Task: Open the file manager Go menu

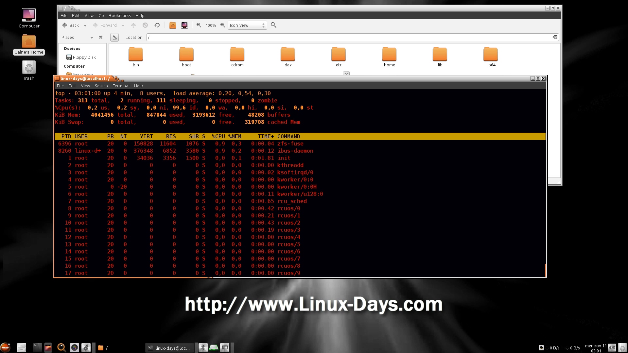Action: pyautogui.click(x=101, y=15)
